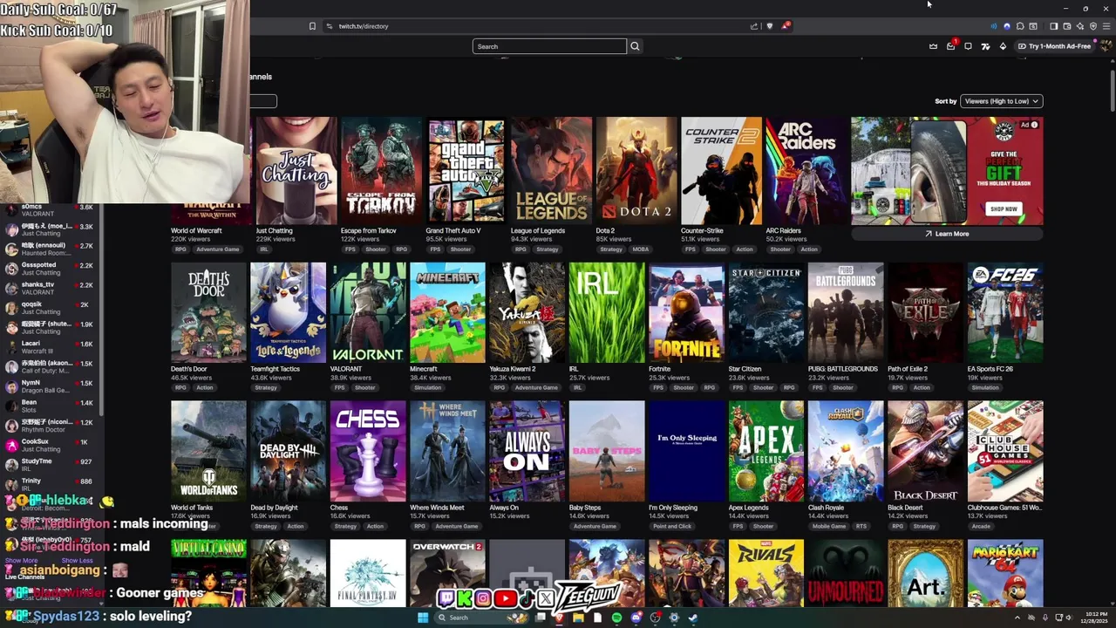
Task: Click the Just Chatting title under cover
Action: (x=274, y=231)
